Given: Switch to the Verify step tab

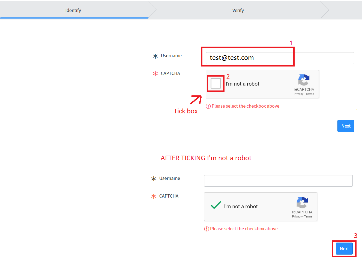Looking at the screenshot, I should 238,10.
